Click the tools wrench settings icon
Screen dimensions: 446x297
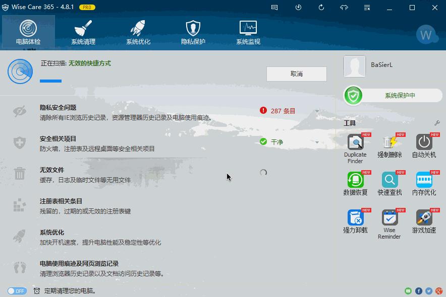437,123
